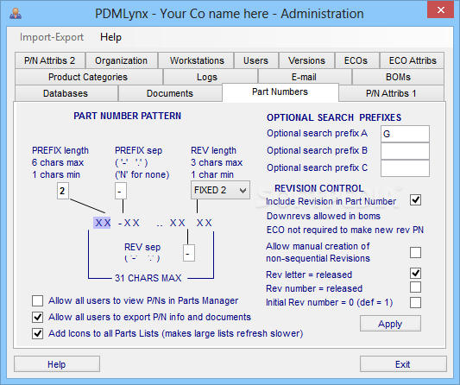Click the PREFIX sep input field

tap(121, 191)
